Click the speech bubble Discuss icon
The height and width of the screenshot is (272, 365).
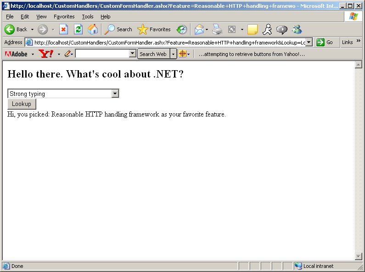tap(281, 29)
